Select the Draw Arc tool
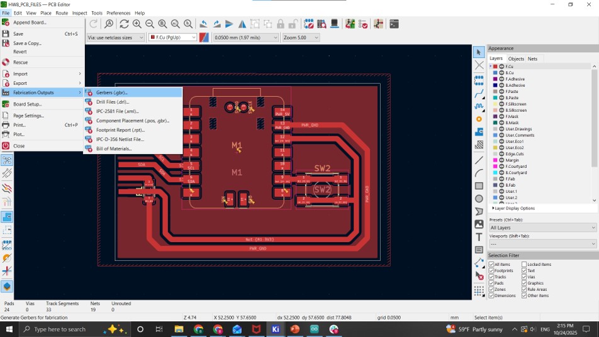The image size is (599, 337). pyautogui.click(x=479, y=174)
